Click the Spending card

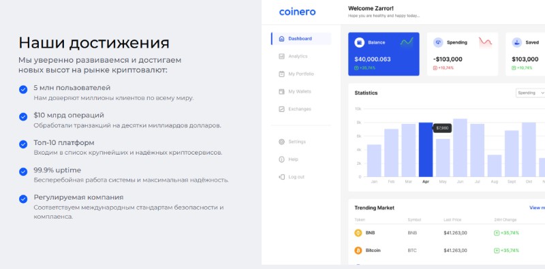click(x=463, y=54)
